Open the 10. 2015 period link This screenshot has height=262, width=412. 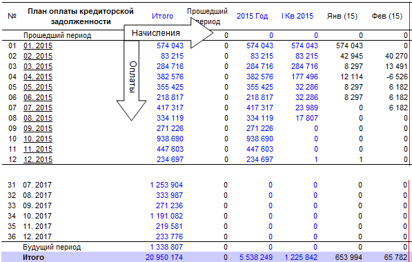tap(38, 139)
